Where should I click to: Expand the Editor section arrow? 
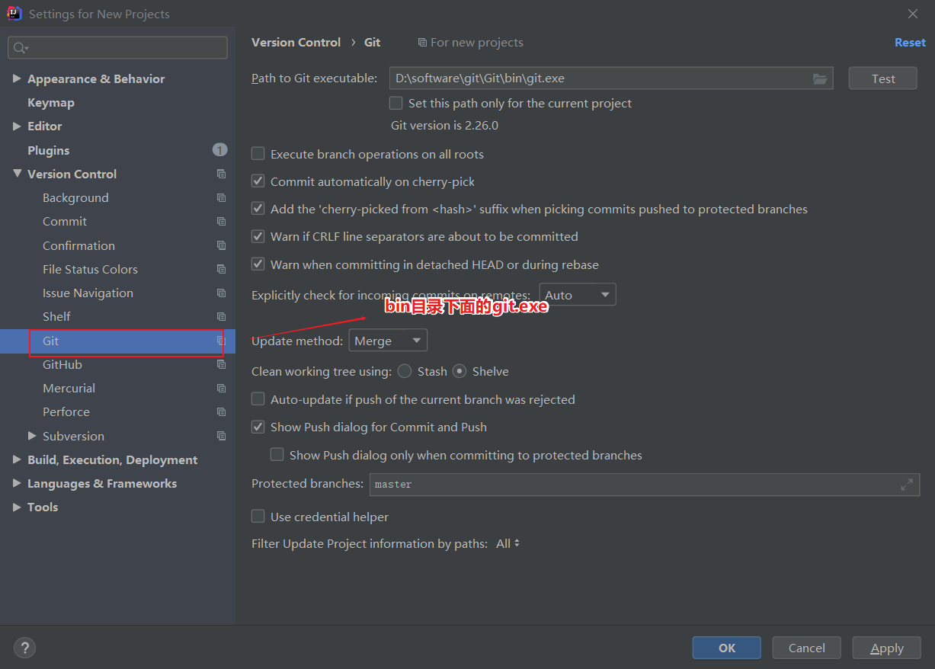click(18, 126)
